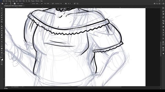
Task: Open the Flow slider arrow
Action: pyautogui.click(x=50, y=4)
